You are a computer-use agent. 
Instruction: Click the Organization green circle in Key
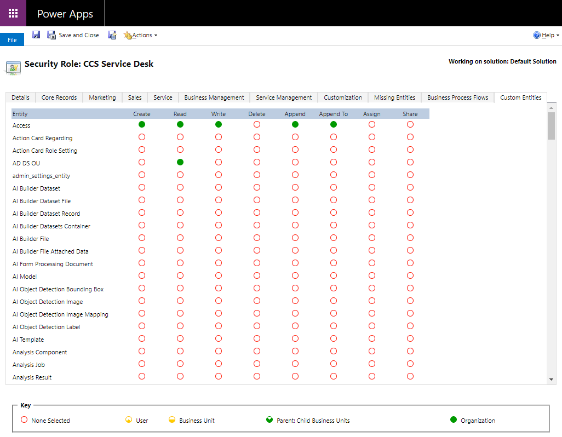(x=454, y=420)
